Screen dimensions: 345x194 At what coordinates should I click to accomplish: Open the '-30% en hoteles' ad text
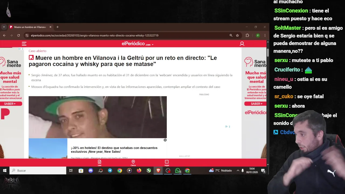click(x=114, y=150)
